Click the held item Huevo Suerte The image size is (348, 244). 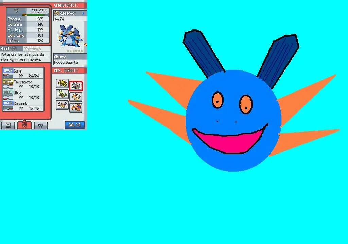[x=66, y=62]
